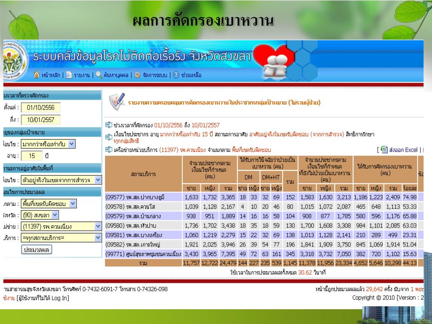
Task: Click the เงื่อนไขการประมวลผล section header
Action: (52, 192)
